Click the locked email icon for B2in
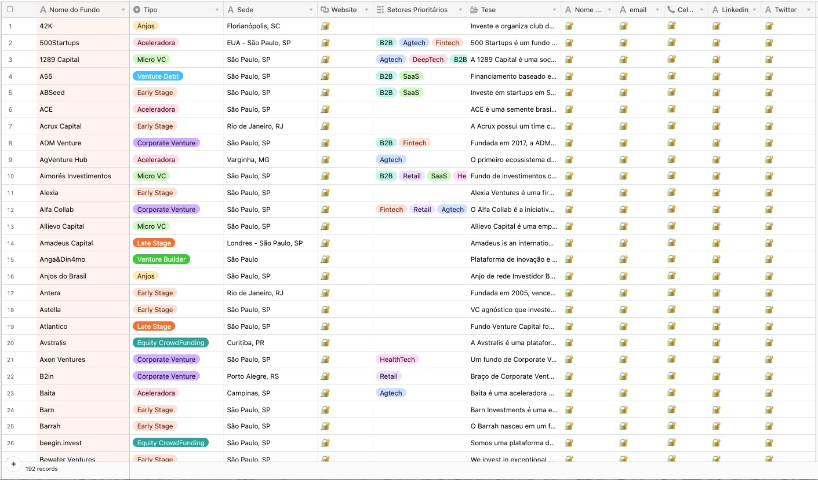The width and height of the screenshot is (818, 480). (x=623, y=376)
